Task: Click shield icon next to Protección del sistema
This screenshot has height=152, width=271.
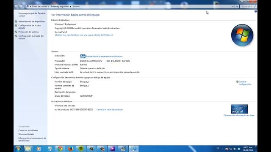Action: click(16, 32)
